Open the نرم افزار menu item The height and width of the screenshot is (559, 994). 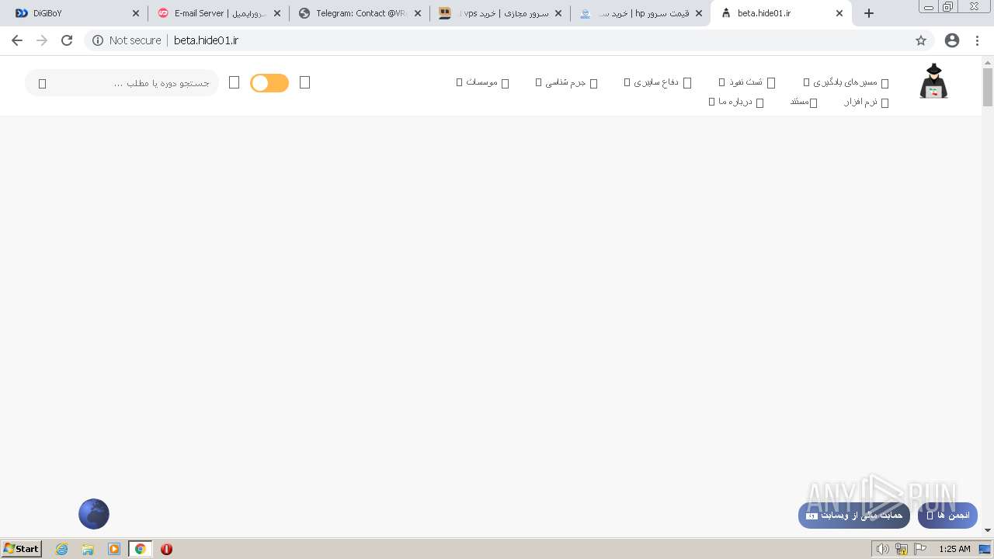[866, 102]
